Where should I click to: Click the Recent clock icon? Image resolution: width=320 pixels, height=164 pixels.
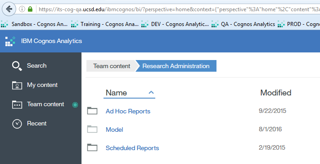tap(17, 124)
